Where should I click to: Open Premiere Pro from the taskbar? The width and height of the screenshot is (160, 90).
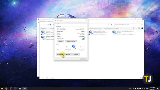click(11, 88)
